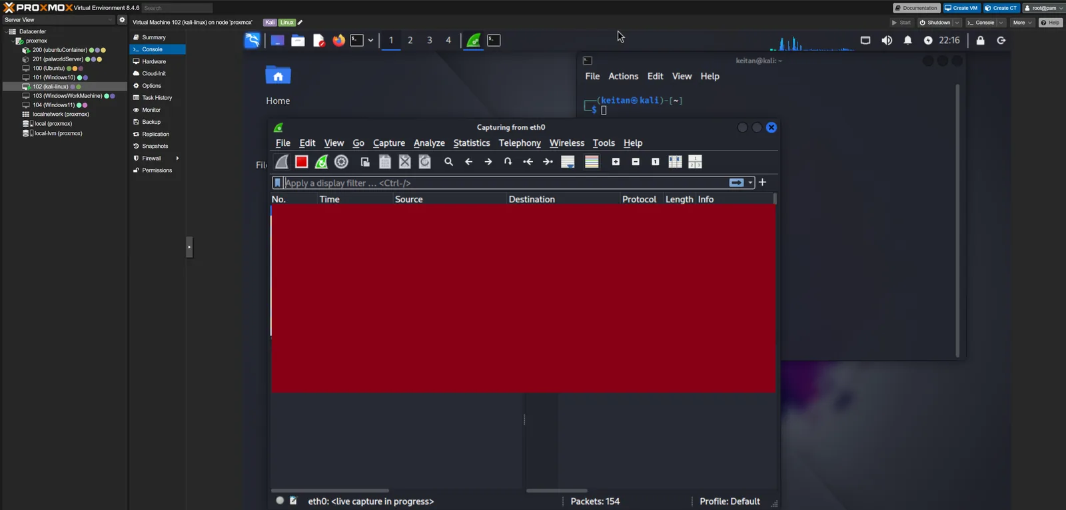Click the resize columns icon in Wireshark
Image resolution: width=1066 pixels, height=510 pixels.
tap(675, 162)
